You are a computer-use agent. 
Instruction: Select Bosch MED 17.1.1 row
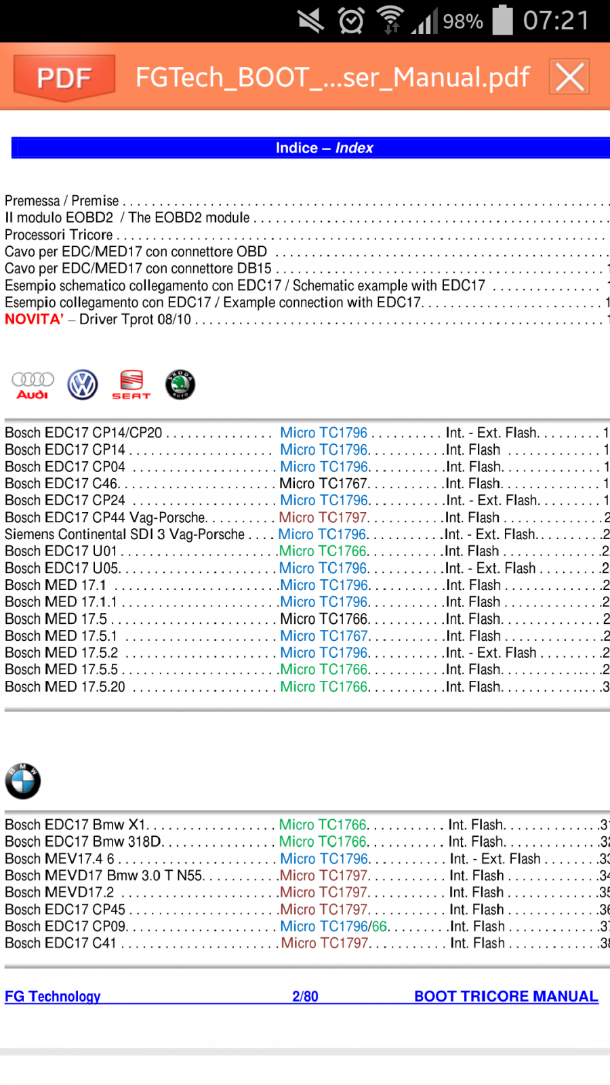(x=307, y=602)
